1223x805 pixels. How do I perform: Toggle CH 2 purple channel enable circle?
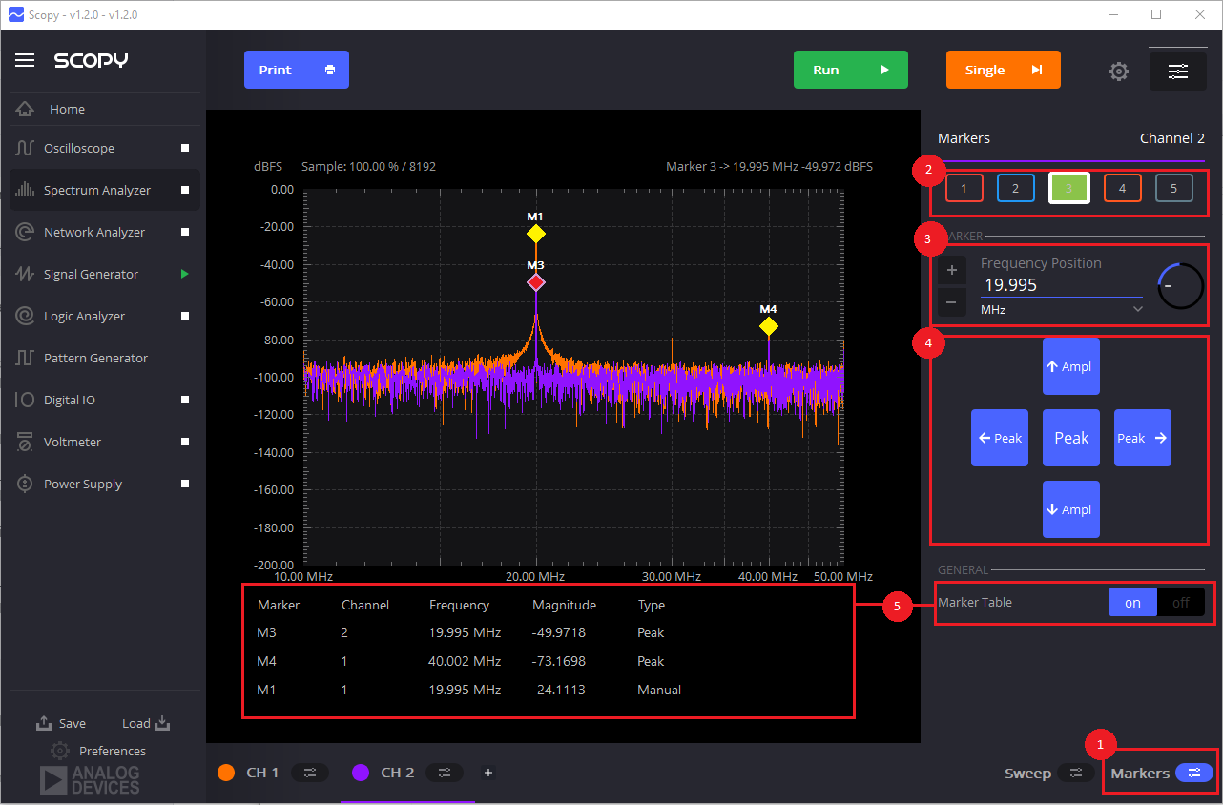361,773
